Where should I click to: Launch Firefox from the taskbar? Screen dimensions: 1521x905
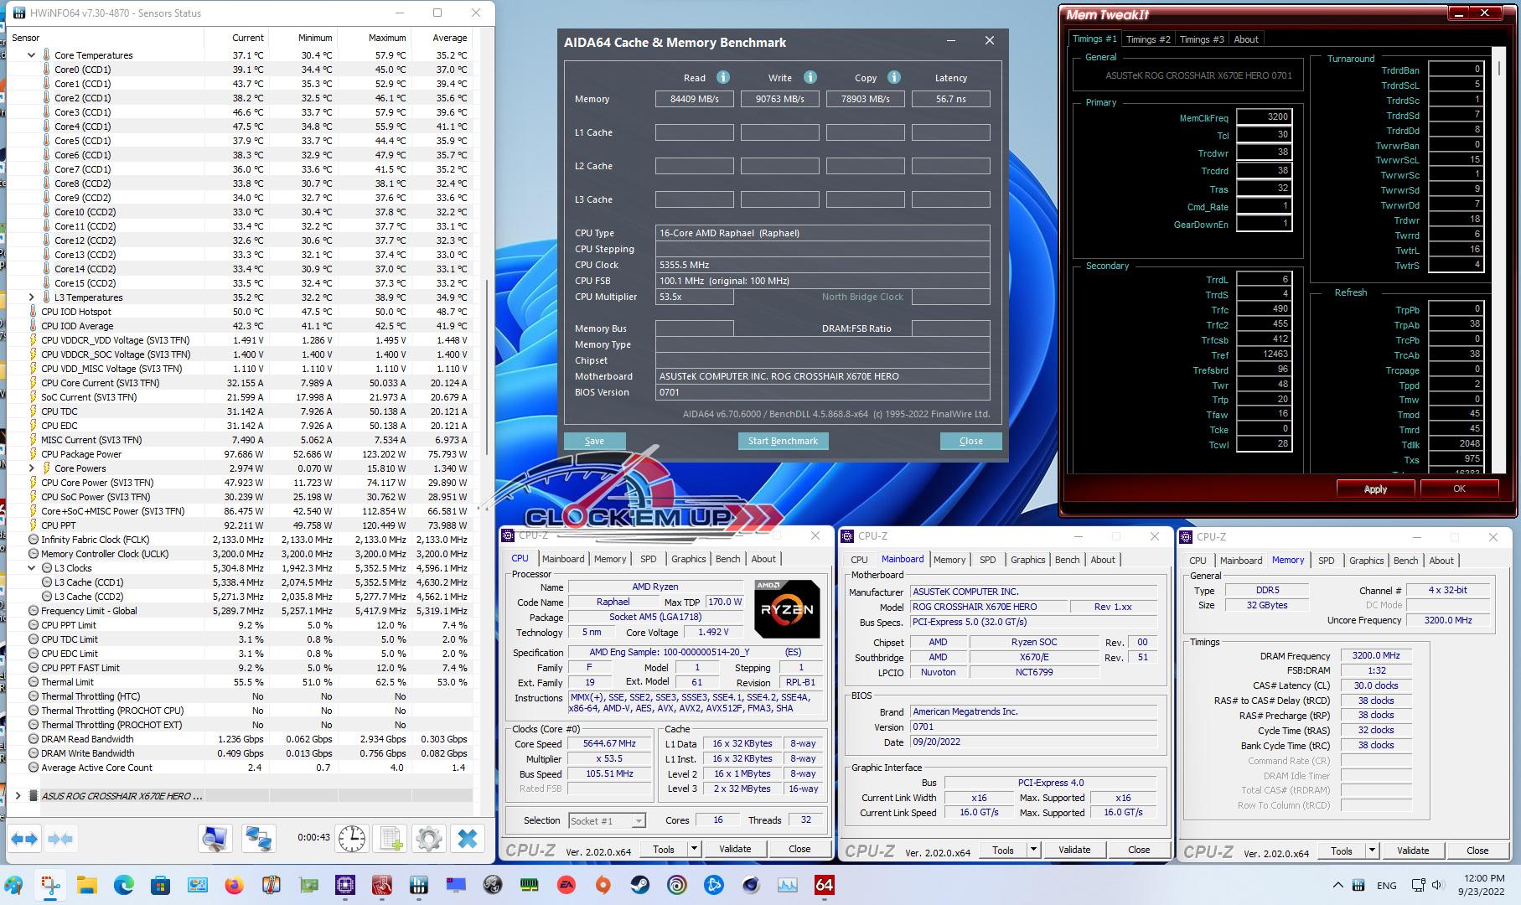(235, 885)
